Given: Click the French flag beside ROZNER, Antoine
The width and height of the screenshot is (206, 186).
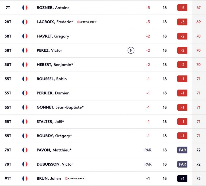Looking at the screenshot, I should point(25,8).
